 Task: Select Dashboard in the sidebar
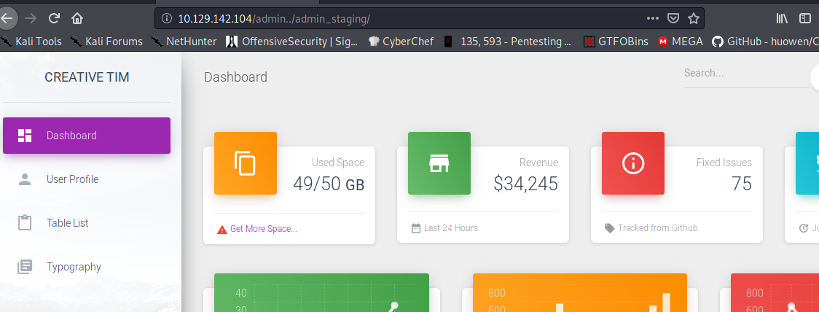[87, 136]
